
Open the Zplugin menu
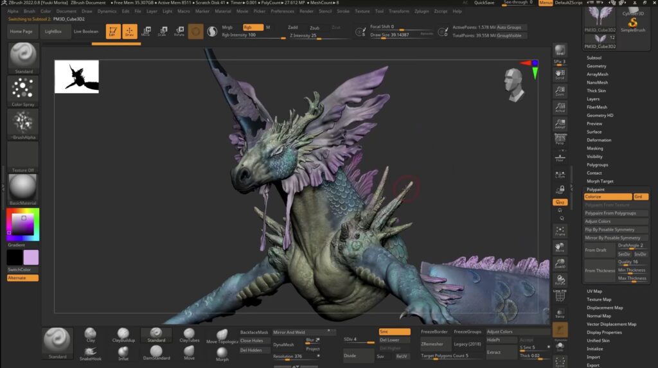[422, 12]
